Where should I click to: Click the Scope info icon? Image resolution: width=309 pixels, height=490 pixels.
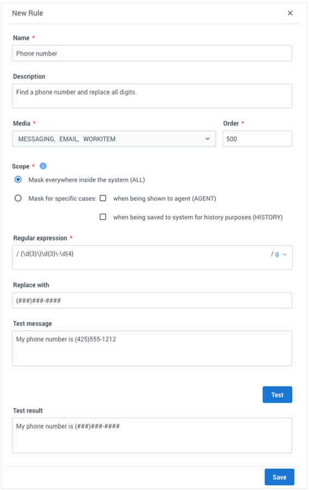[x=43, y=166]
